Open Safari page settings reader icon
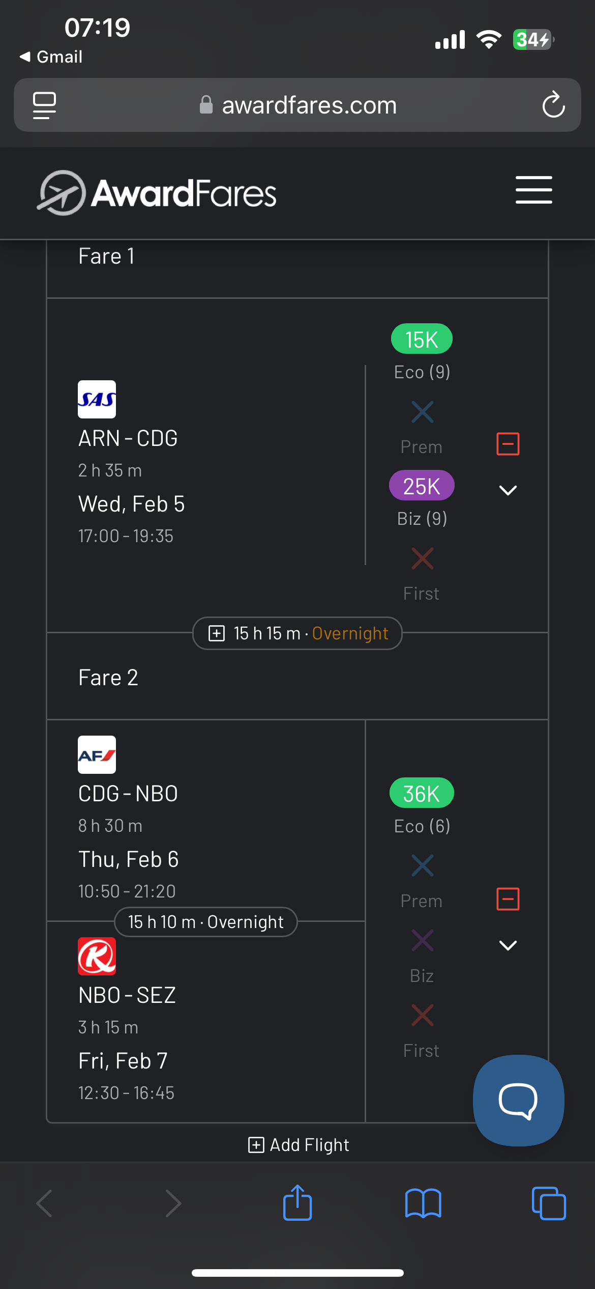Viewport: 595px width, 1289px height. 44,105
